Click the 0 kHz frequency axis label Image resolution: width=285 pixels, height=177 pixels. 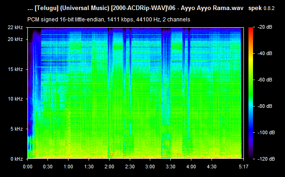point(16,159)
